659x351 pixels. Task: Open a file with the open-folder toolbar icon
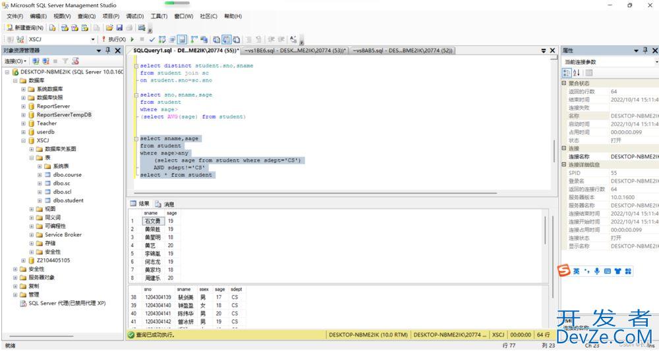(109, 28)
